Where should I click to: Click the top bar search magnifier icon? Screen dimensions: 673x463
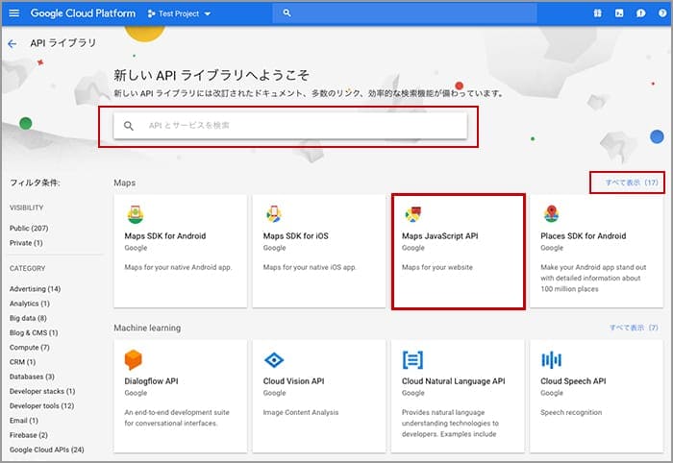(287, 13)
